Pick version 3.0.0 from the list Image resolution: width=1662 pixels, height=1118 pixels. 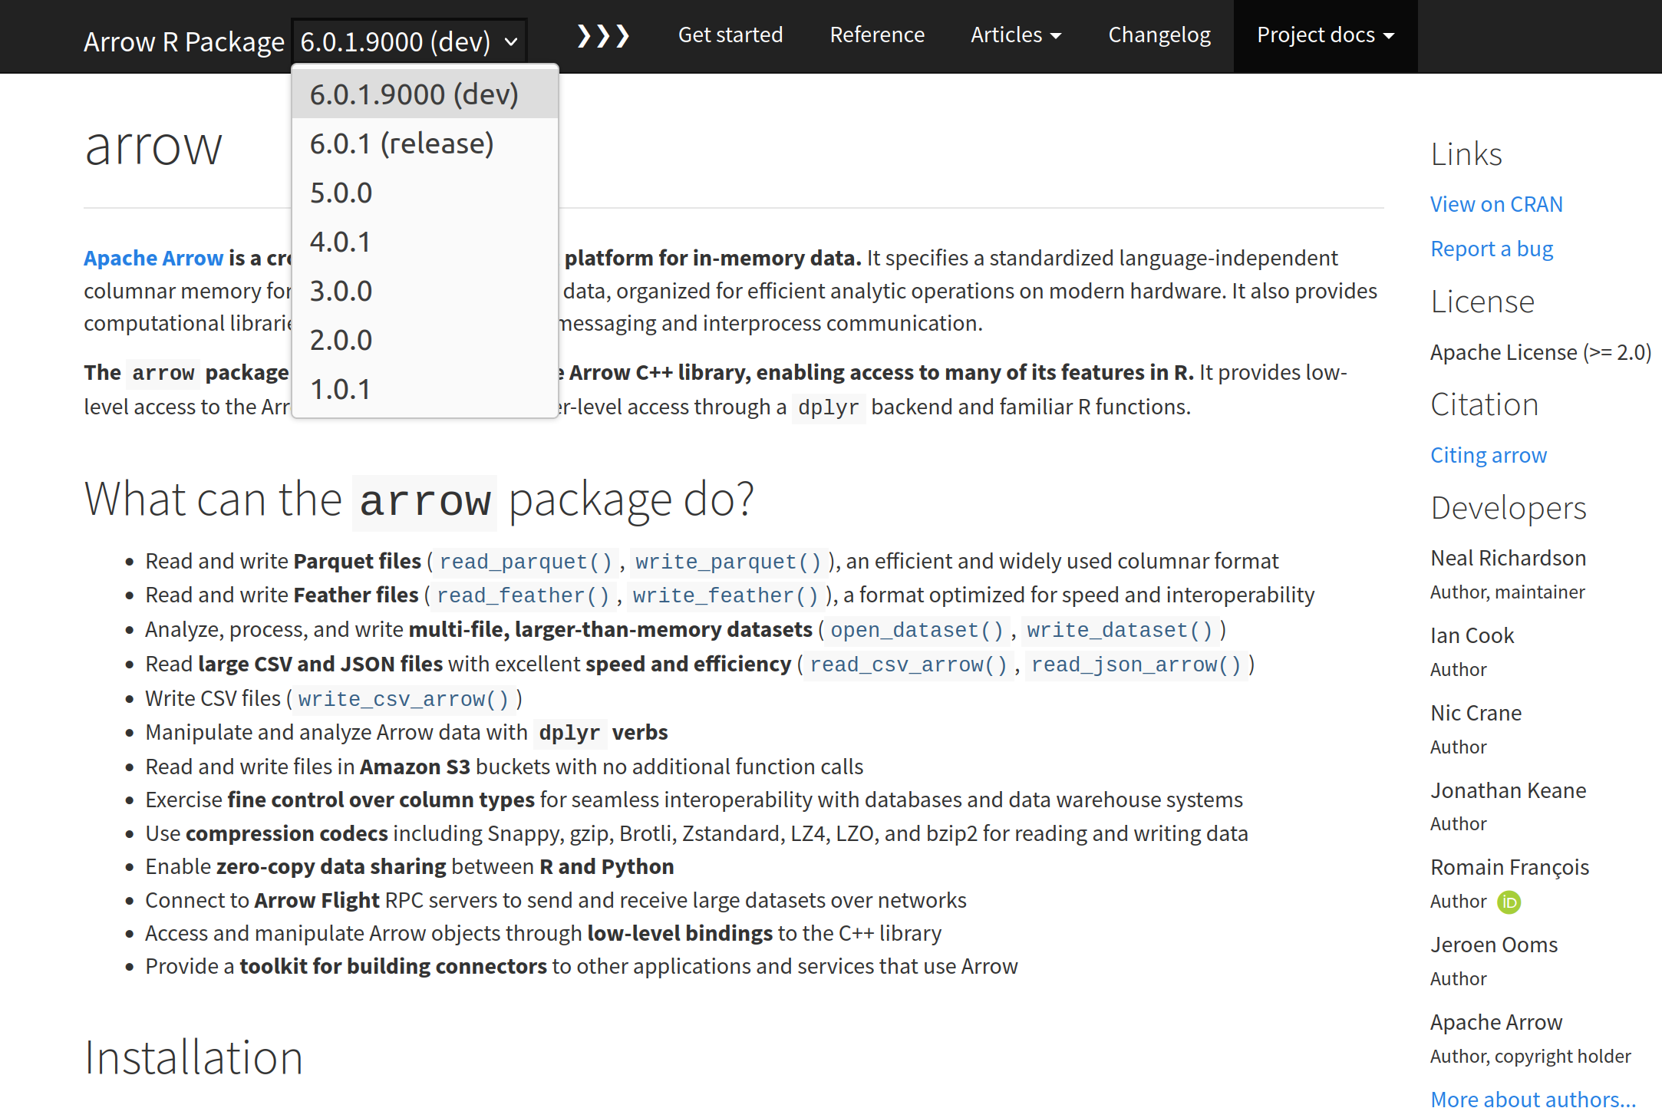pos(425,291)
